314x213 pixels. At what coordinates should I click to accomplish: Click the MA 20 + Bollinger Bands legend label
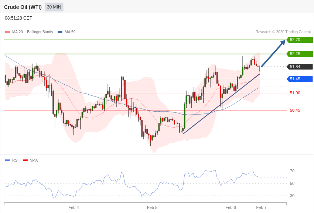tap(33, 32)
